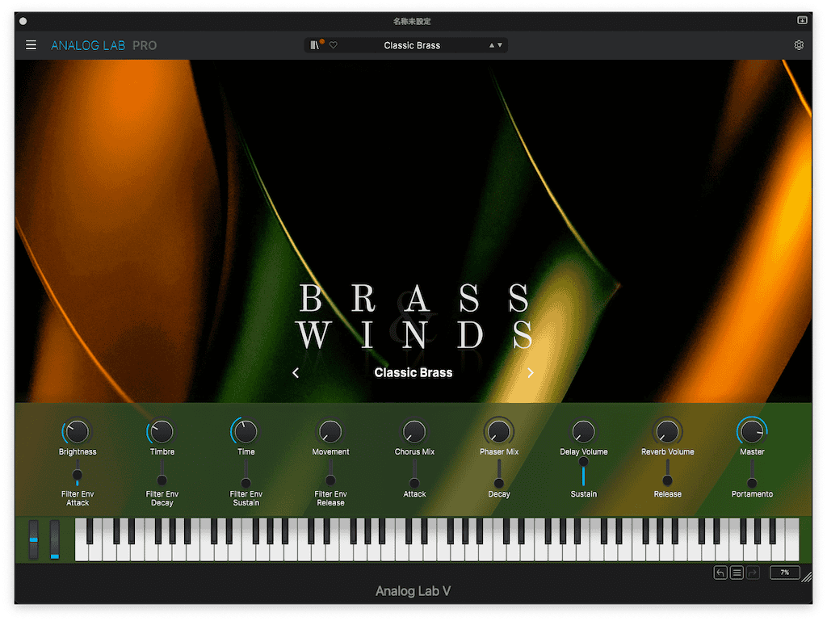Image resolution: width=827 pixels, height=621 pixels.
Task: Click the Decay fader
Action: pos(499,473)
